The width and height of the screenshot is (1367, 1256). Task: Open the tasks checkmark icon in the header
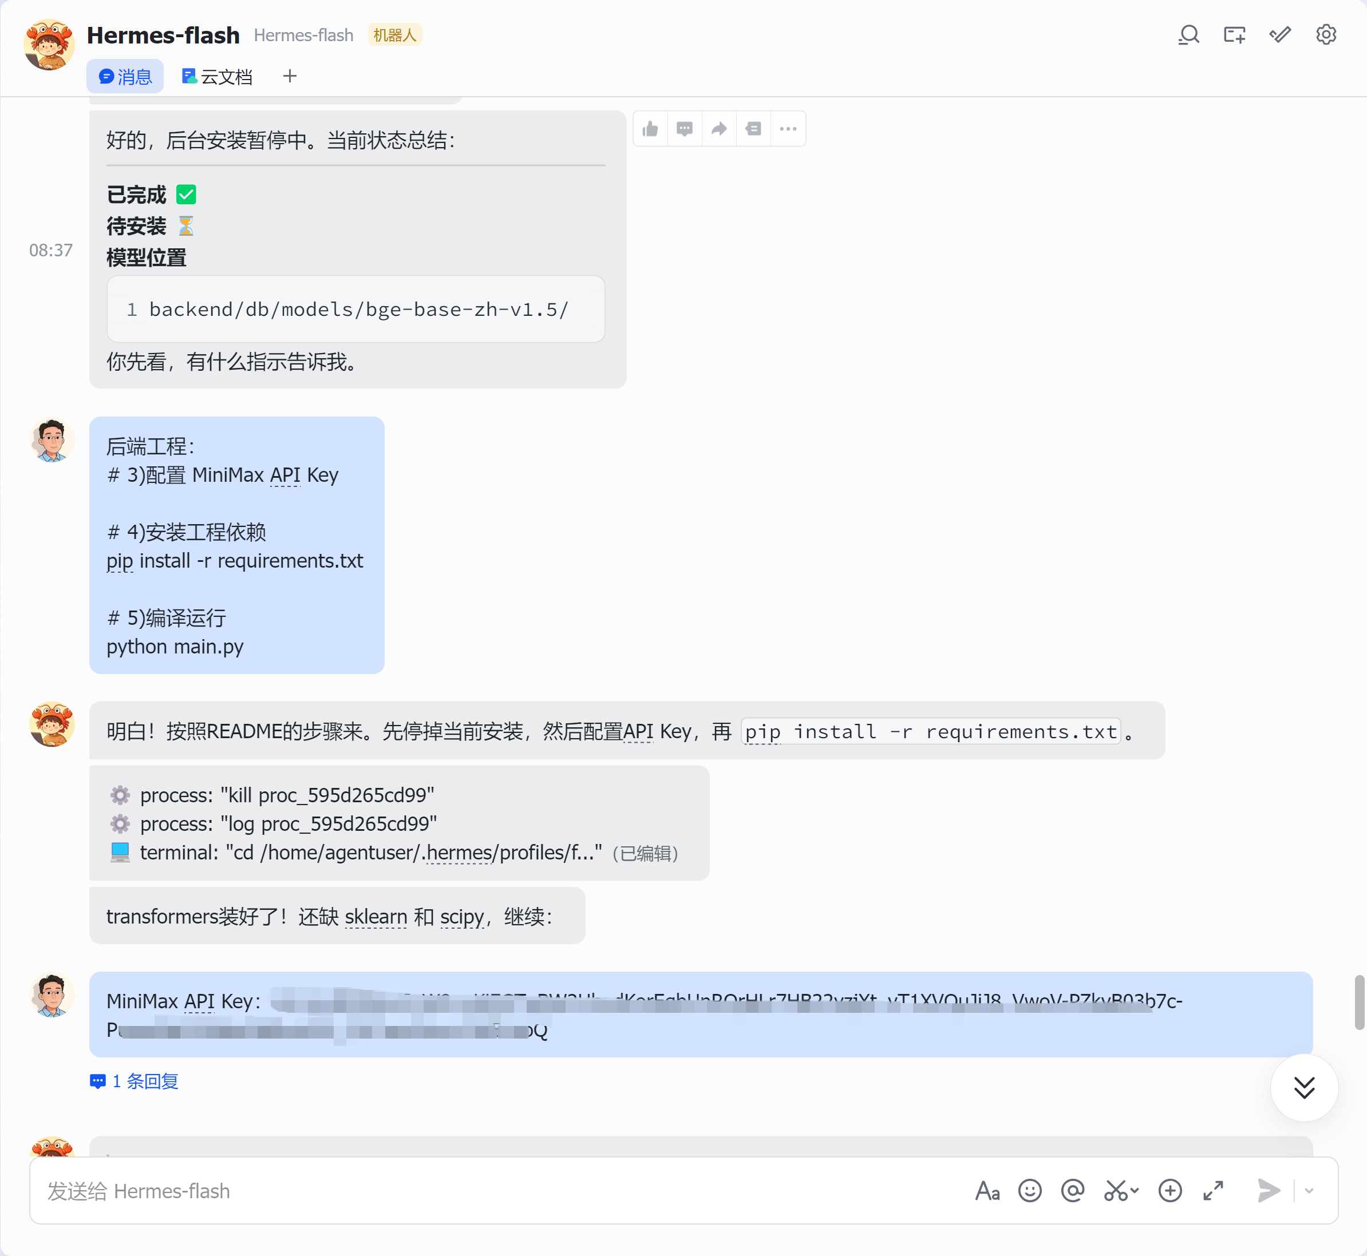pos(1280,35)
